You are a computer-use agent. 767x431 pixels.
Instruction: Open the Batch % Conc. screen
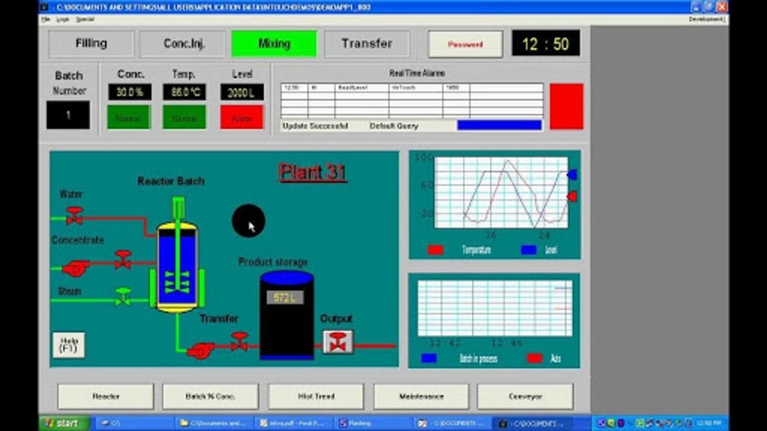click(210, 396)
